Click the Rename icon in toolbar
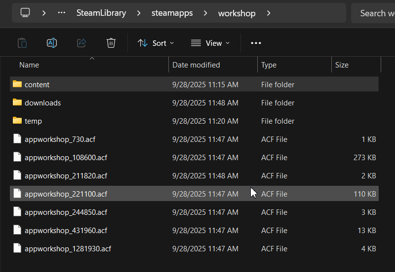The height and width of the screenshot is (272, 395). (52, 43)
